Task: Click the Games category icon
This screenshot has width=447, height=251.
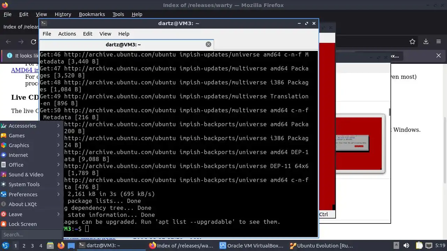Action: click(x=3, y=135)
